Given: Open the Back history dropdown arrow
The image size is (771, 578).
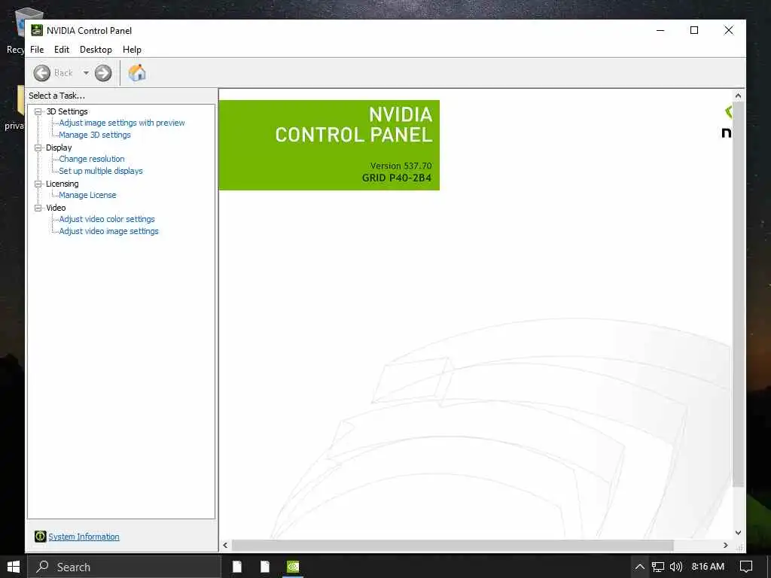Looking at the screenshot, I should point(86,73).
